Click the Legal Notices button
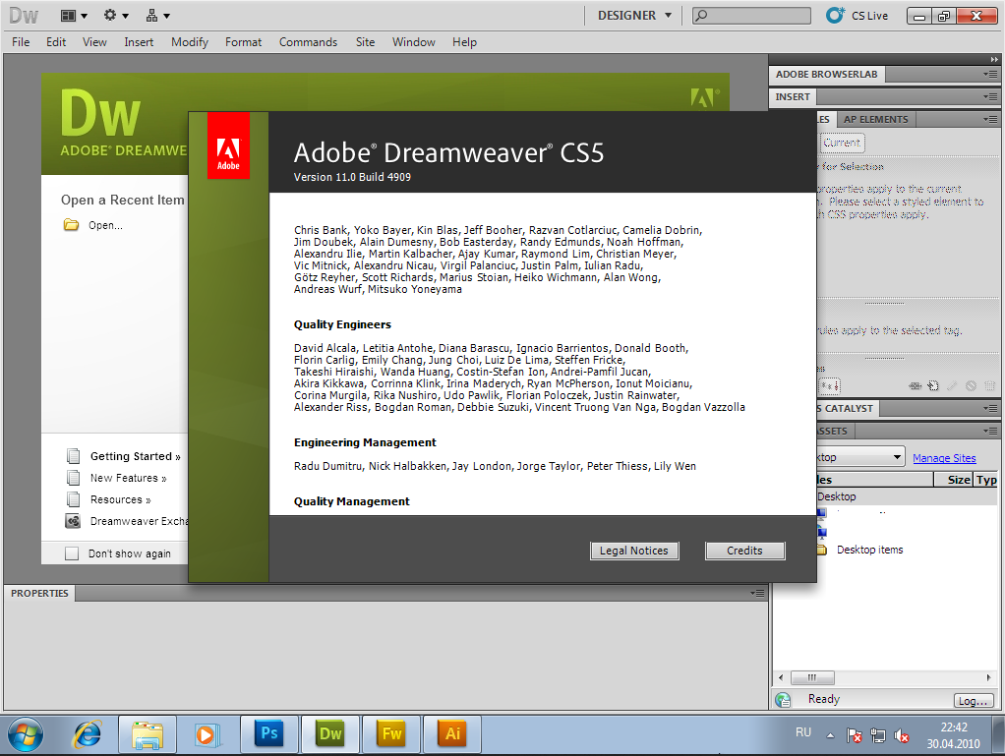 click(633, 551)
